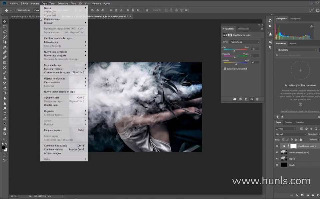
Task: Click the fx layer style icon
Action: click(x=297, y=195)
